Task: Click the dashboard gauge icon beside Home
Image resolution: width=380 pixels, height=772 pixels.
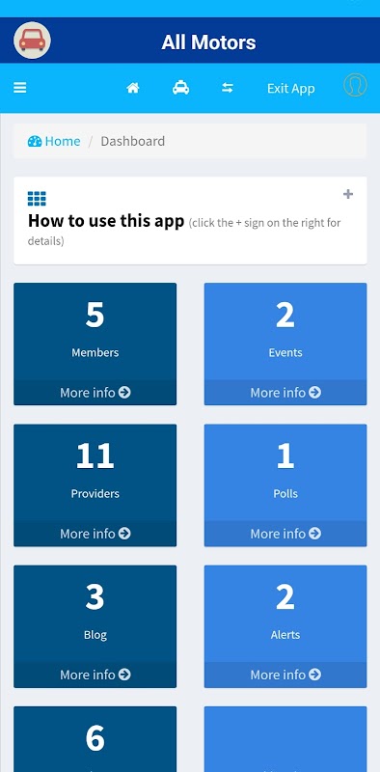Action: tap(35, 141)
